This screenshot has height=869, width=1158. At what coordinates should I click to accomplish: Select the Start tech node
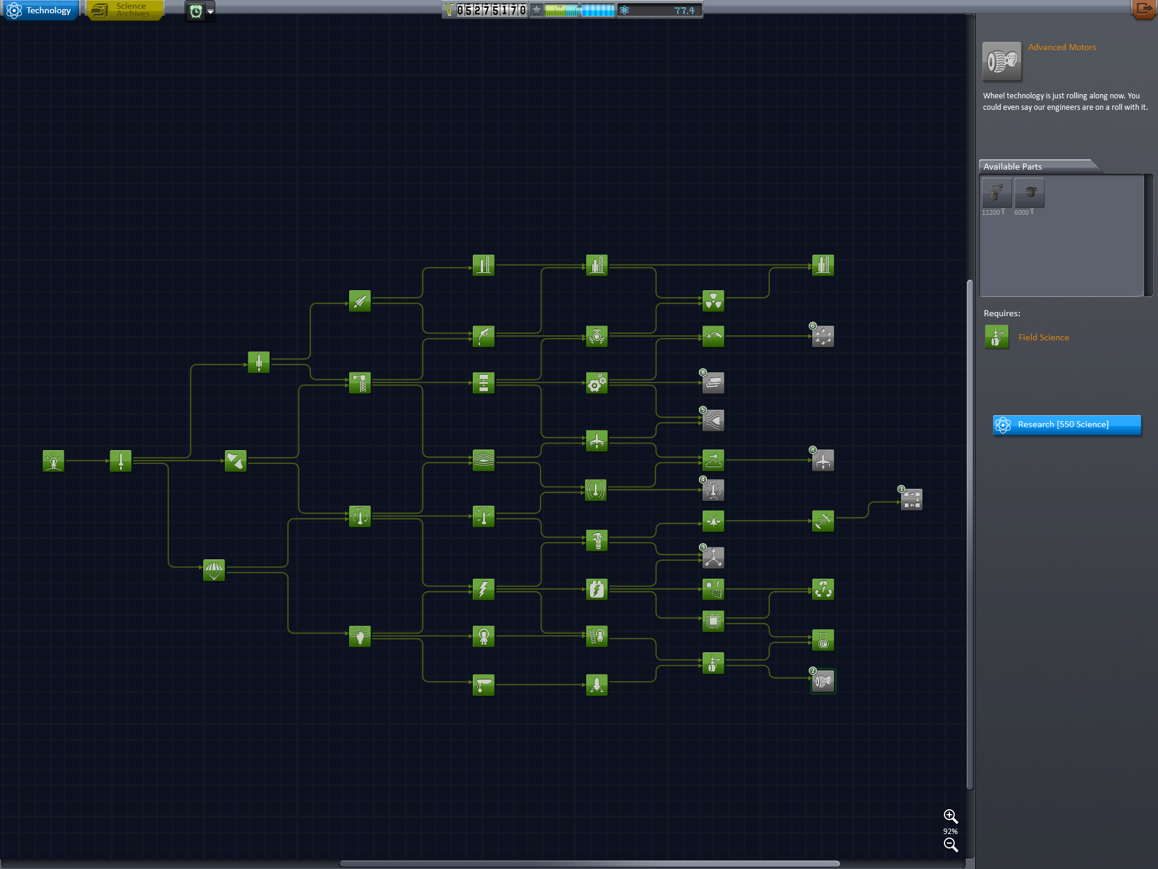pyautogui.click(x=54, y=461)
